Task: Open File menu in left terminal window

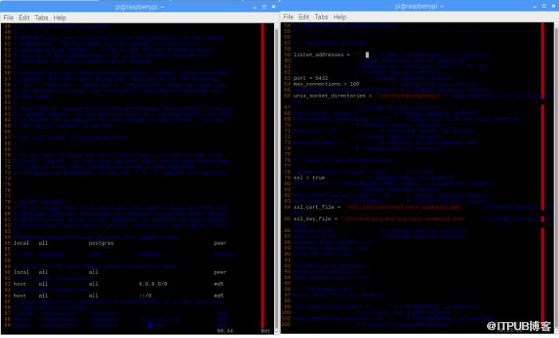Action: point(9,18)
